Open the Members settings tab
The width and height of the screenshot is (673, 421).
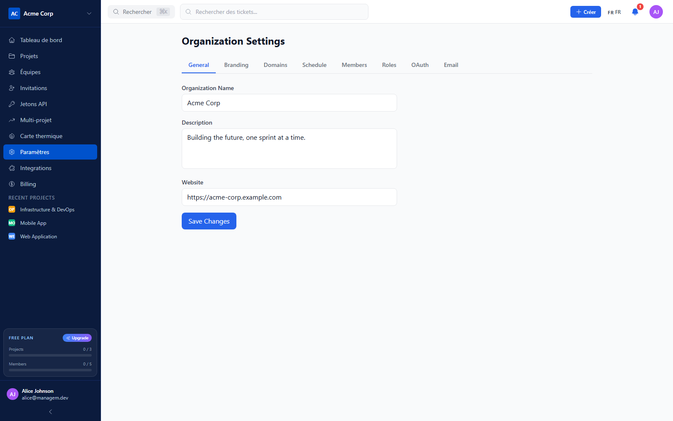tap(354, 65)
